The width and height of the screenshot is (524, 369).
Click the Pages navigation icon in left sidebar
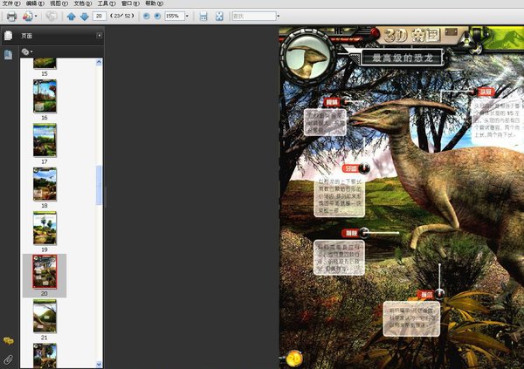pyautogui.click(x=9, y=54)
